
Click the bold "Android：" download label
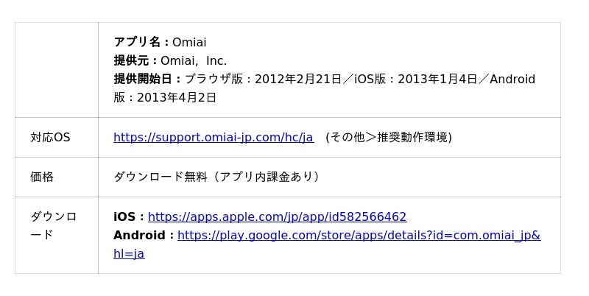click(144, 236)
